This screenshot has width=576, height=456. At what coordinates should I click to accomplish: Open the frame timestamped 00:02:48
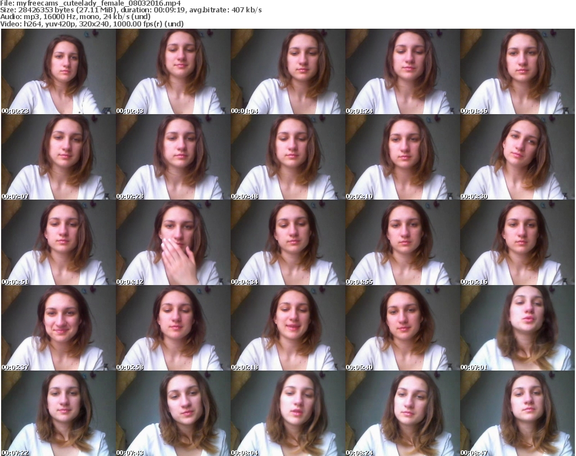click(287, 157)
